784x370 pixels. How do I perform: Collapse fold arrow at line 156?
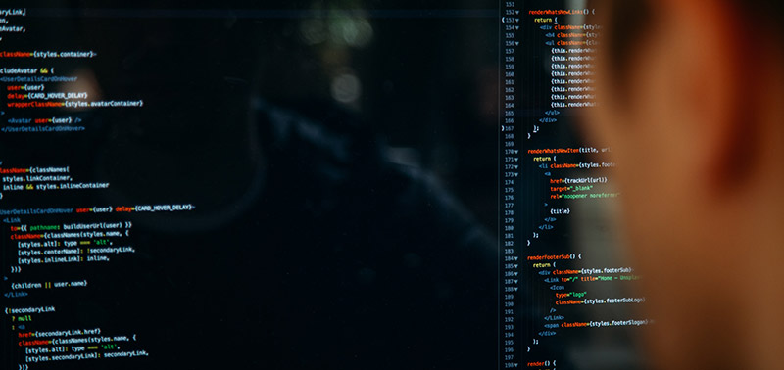tap(517, 43)
